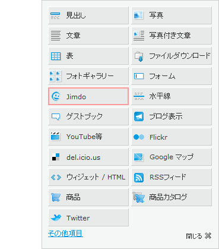Click the 見出し heading icon
219x249 pixels.
point(55,15)
